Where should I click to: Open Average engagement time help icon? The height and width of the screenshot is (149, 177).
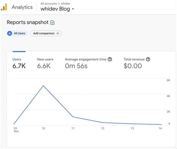tap(110, 59)
